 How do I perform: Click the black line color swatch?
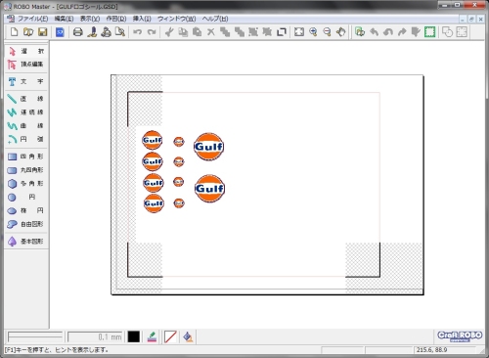click(134, 336)
